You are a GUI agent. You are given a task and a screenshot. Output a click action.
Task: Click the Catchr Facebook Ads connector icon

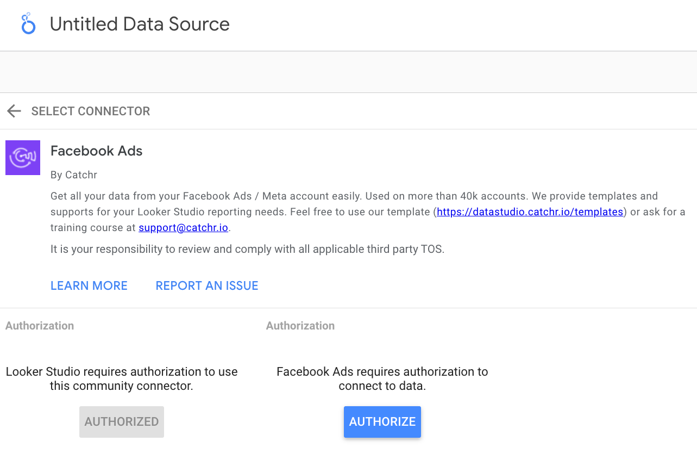tap(23, 157)
